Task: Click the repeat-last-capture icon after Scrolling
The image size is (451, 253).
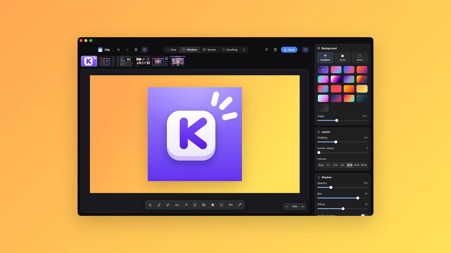Action: pos(244,50)
